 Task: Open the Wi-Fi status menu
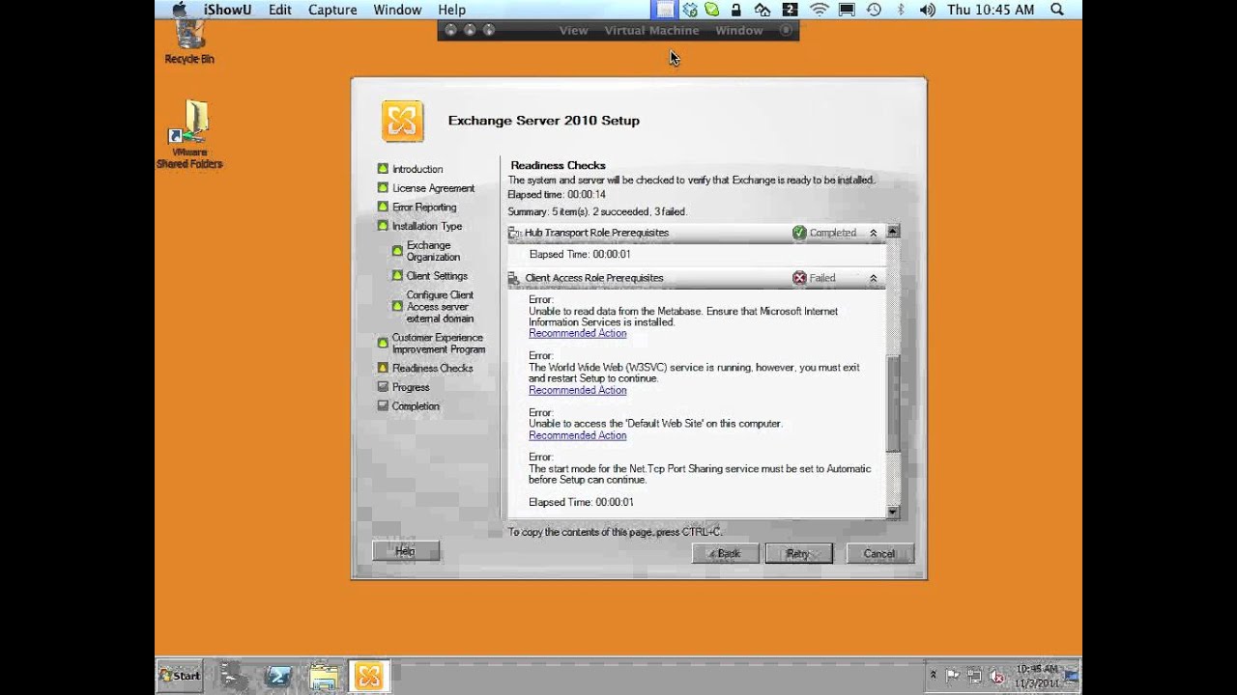coord(820,10)
